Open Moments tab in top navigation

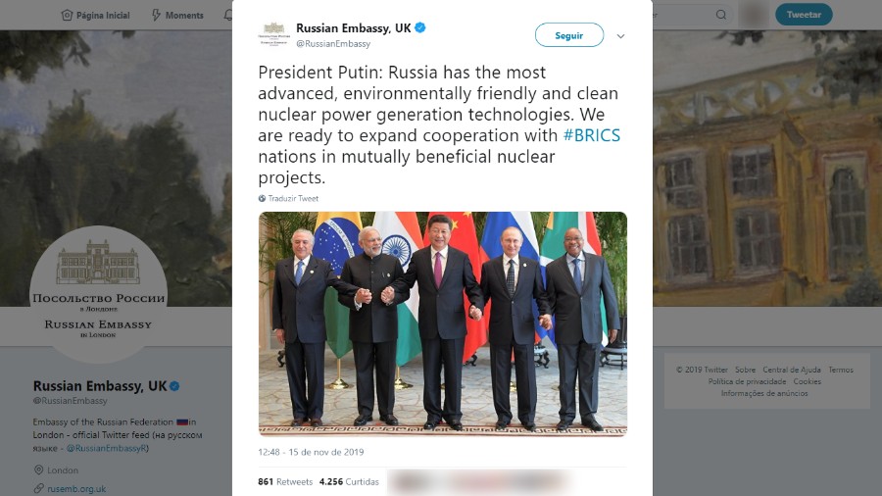(177, 15)
